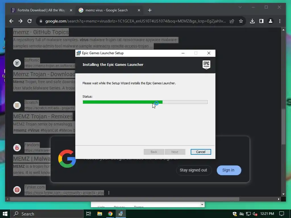Open the taskbar clock showing 12:21 PM

pyautogui.click(x=267, y=214)
